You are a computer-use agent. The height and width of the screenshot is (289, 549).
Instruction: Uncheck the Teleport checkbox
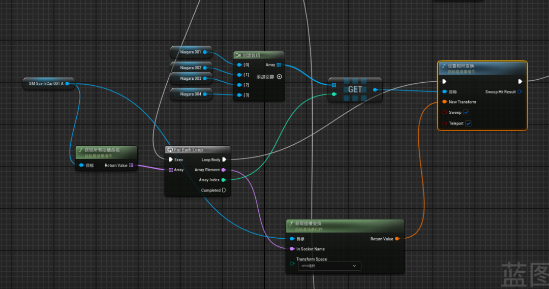(x=468, y=123)
